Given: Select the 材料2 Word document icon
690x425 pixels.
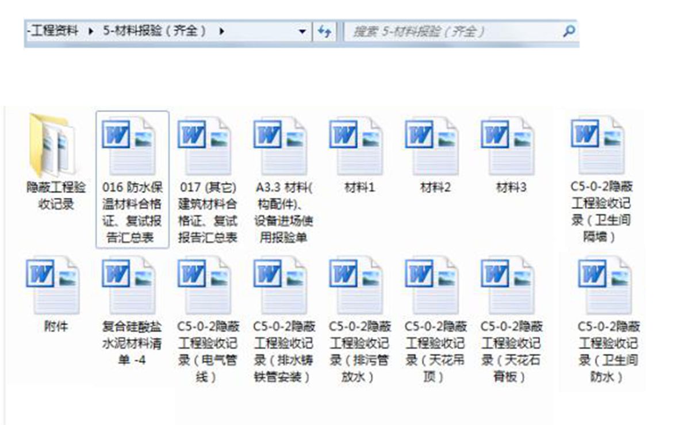Looking at the screenshot, I should (x=432, y=146).
